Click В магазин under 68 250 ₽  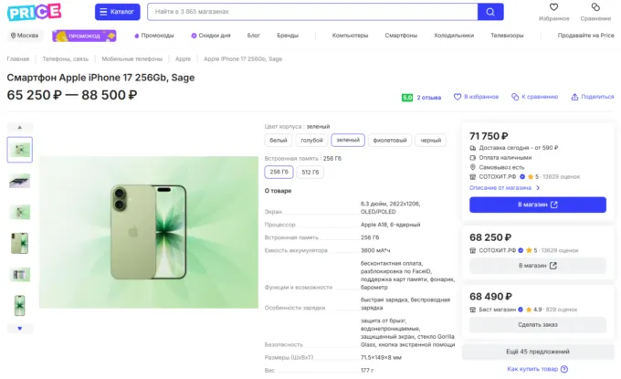(537, 266)
